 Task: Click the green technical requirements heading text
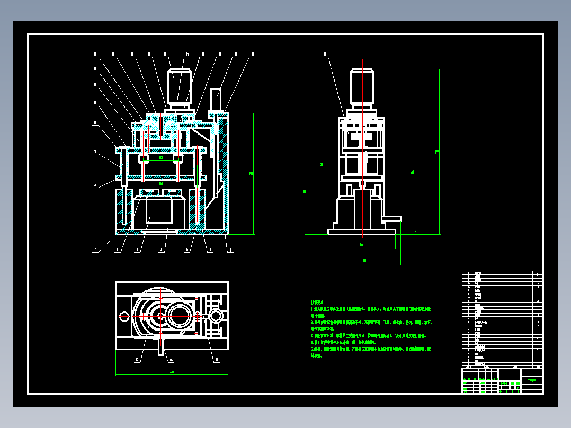[317, 302]
